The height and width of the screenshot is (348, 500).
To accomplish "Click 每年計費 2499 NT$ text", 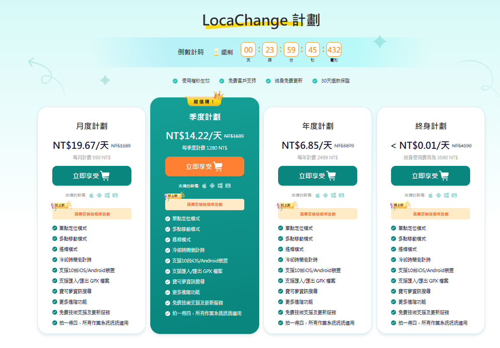I will coord(318,158).
